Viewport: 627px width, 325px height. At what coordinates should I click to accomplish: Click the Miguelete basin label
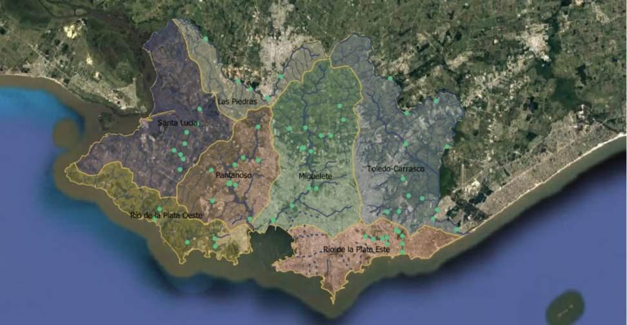(x=315, y=176)
